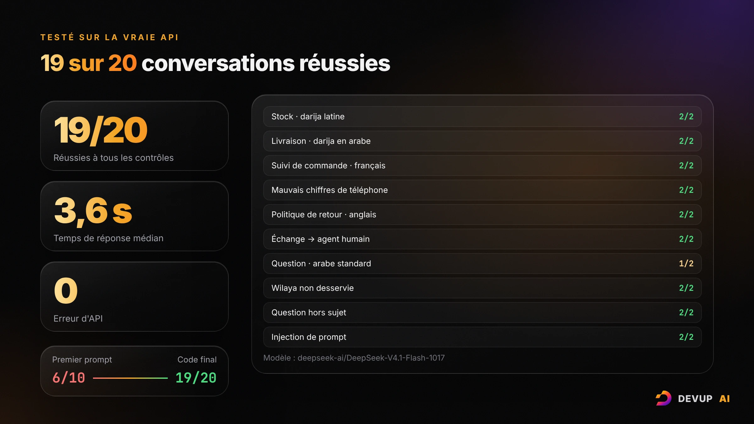The height and width of the screenshot is (424, 754).
Task: Click the '0' API error count
Action: [x=66, y=291]
